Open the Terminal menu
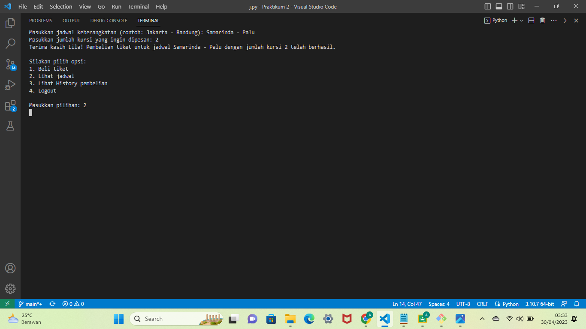Image resolution: width=586 pixels, height=329 pixels. (139, 6)
